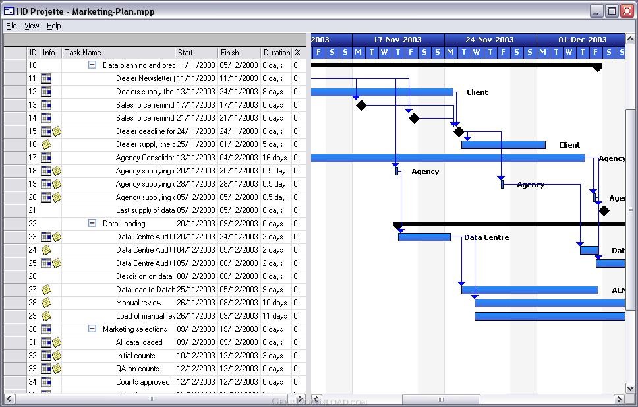Viewport: 638px width, 407px height.
Task: Click the finish date 19/12/2003 cell
Action: (x=239, y=329)
